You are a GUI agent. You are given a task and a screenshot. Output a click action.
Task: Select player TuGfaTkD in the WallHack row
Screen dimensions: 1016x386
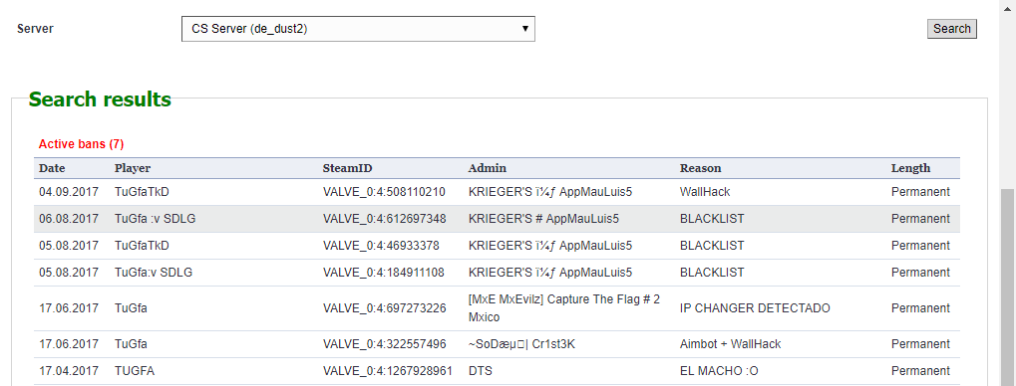[x=143, y=192]
